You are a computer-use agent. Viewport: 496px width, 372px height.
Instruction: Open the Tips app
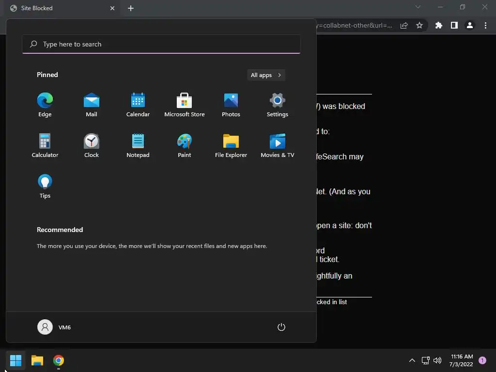point(45,186)
